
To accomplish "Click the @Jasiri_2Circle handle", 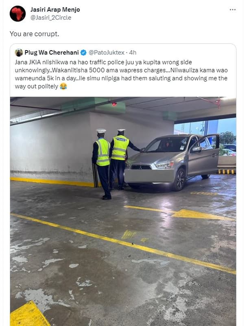I will pyautogui.click(x=51, y=18).
